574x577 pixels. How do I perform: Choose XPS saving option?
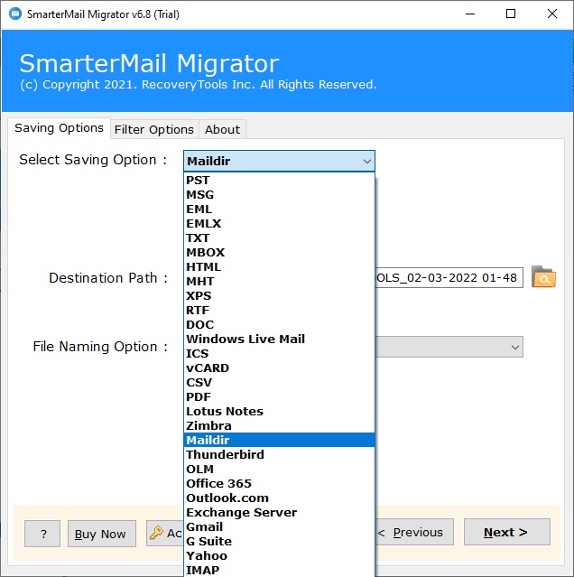pyautogui.click(x=279, y=296)
